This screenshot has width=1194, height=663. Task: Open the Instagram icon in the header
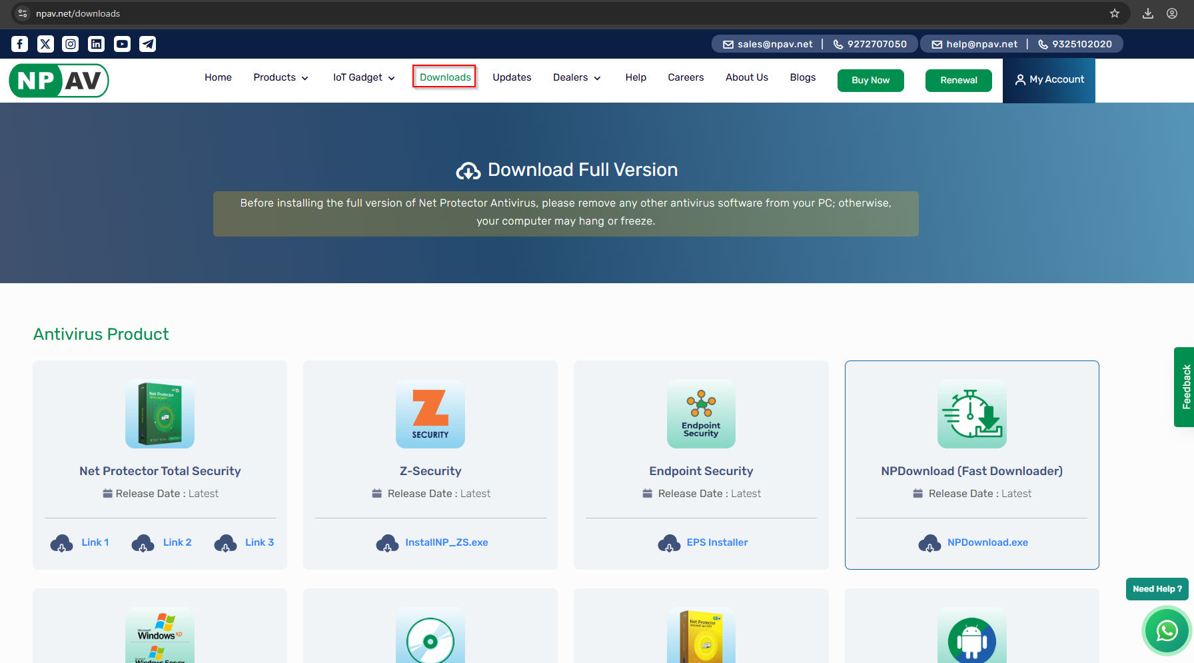click(71, 44)
